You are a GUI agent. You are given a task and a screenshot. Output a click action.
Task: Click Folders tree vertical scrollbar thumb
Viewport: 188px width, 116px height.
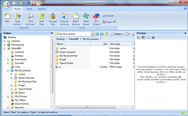pos(52,66)
